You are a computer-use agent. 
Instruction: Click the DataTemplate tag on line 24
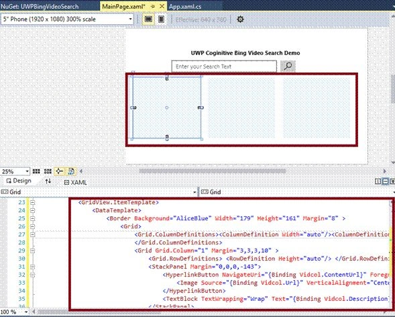117,210
